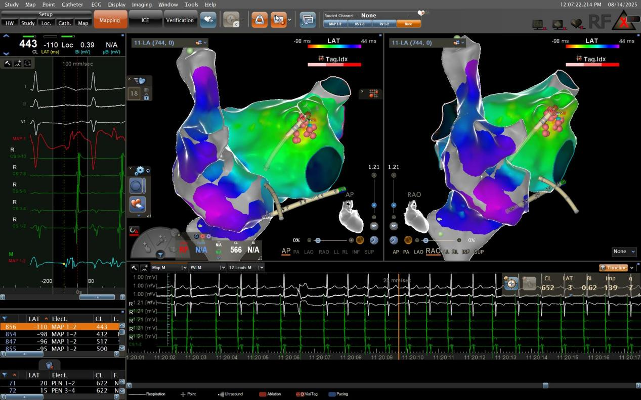The image size is (641, 400).
Task: Click the funnel filter icon on the wheel
Action: tap(160, 255)
